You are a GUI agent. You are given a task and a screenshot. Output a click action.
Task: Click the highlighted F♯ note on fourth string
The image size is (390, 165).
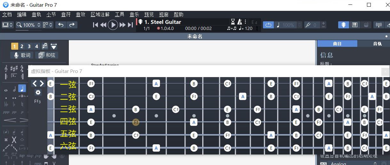136,122
